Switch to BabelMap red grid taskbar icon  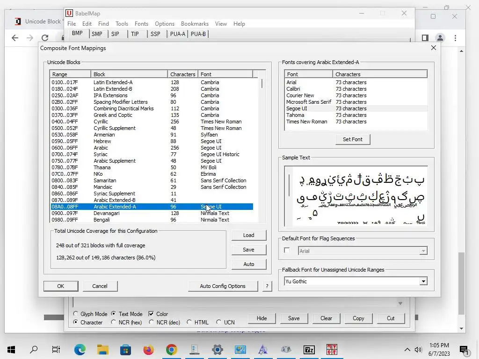coord(332,350)
